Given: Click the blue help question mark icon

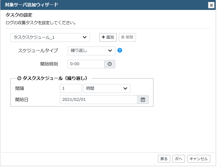Looking at the screenshot, I should [120, 50].
